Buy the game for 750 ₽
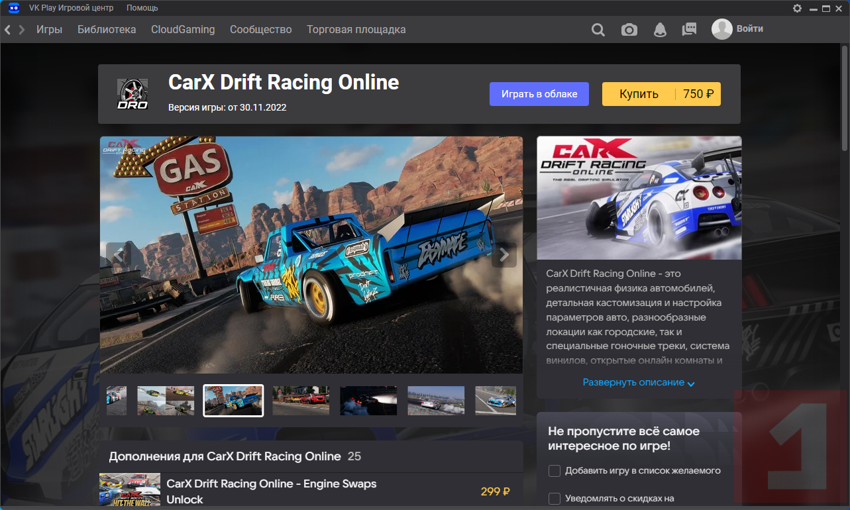The height and width of the screenshot is (510, 850). coord(661,94)
